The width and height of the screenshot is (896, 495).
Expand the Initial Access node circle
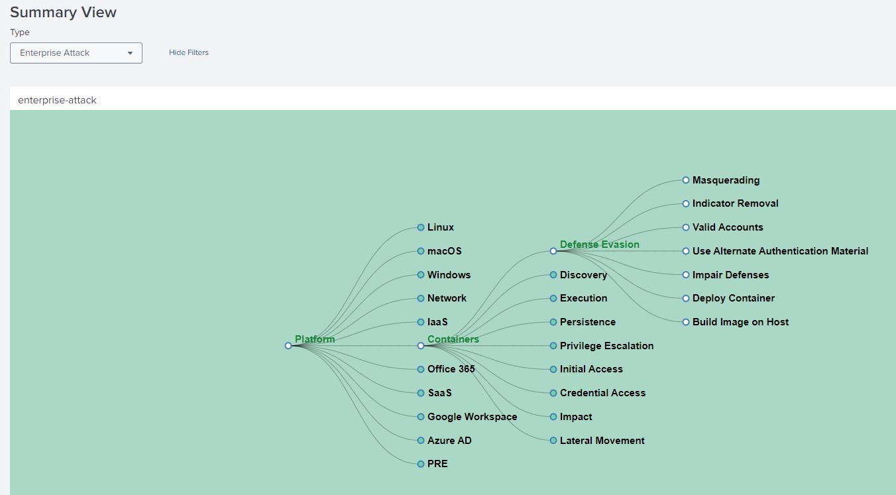pyautogui.click(x=553, y=369)
